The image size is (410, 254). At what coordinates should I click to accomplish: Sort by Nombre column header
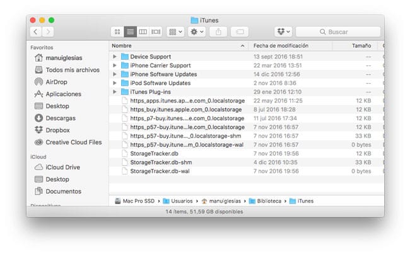coord(122,46)
